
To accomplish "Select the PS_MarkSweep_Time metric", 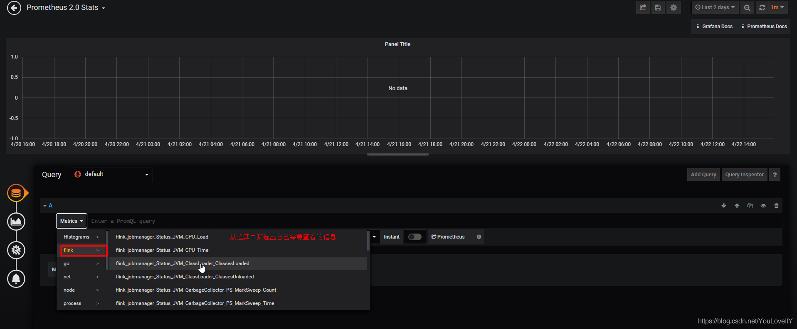I will click(238, 303).
